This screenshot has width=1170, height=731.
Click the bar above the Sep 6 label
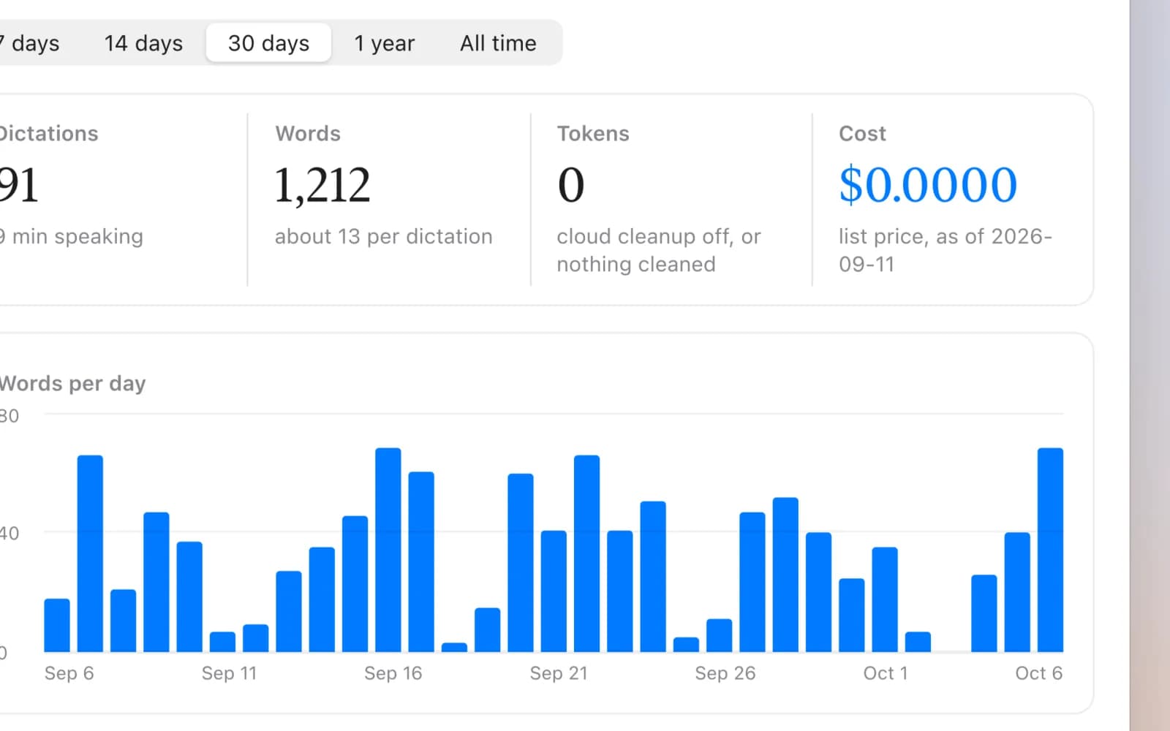(x=57, y=625)
